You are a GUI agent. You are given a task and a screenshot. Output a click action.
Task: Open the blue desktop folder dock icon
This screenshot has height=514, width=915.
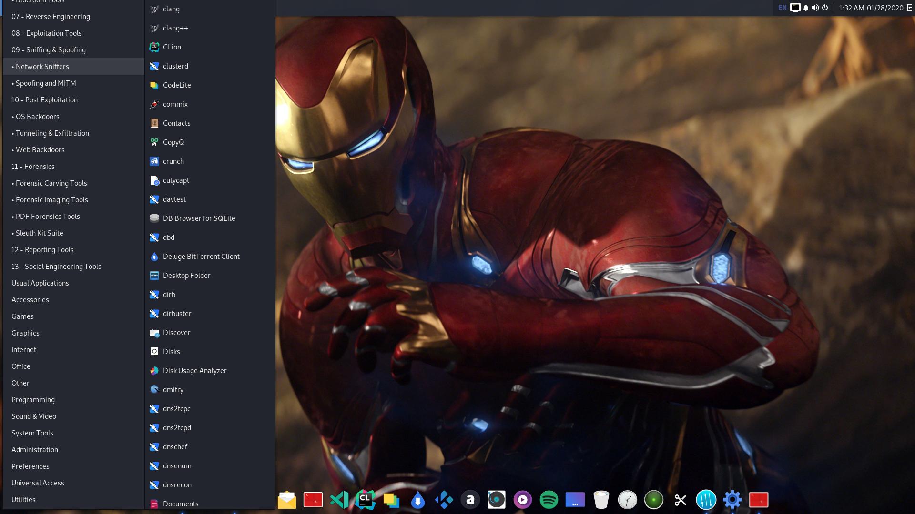pos(575,500)
